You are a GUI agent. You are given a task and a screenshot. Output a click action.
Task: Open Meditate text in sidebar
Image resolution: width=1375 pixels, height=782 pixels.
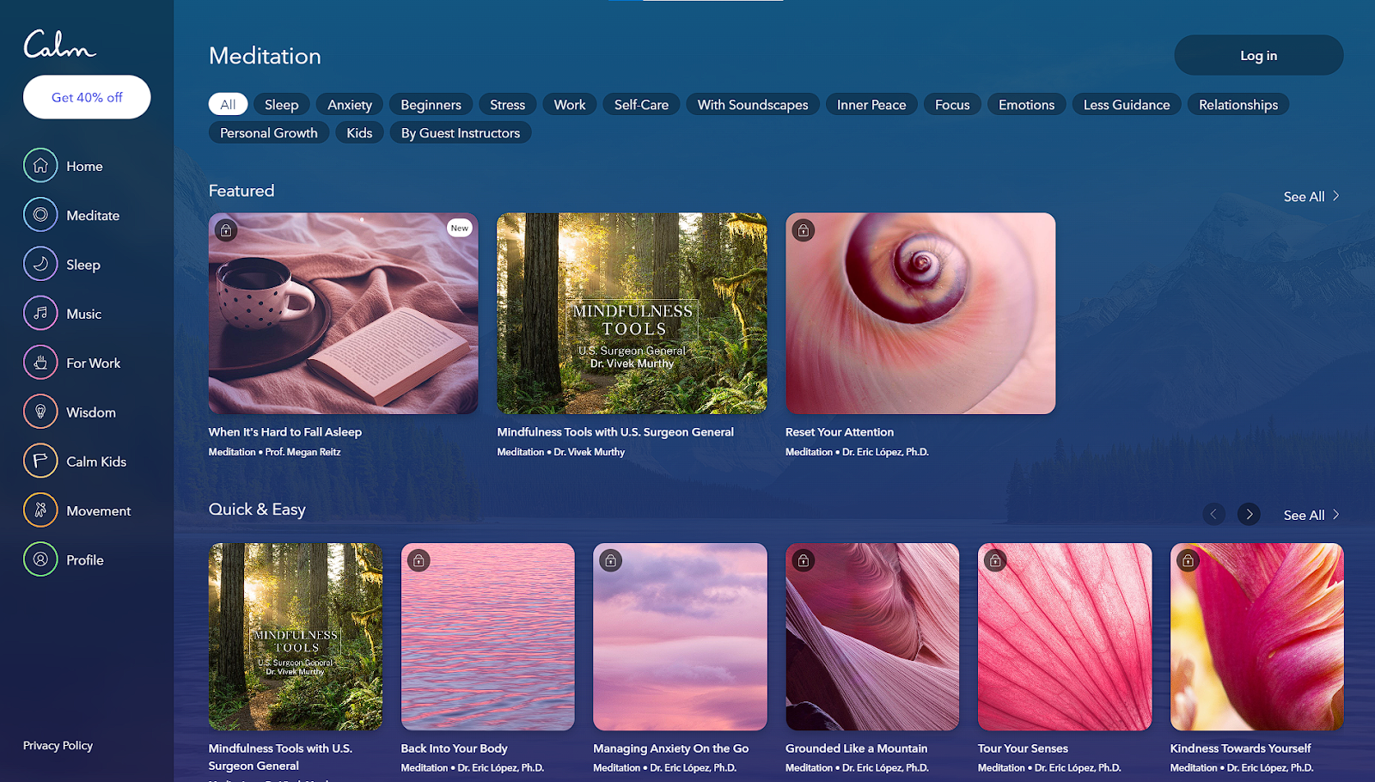click(x=93, y=215)
